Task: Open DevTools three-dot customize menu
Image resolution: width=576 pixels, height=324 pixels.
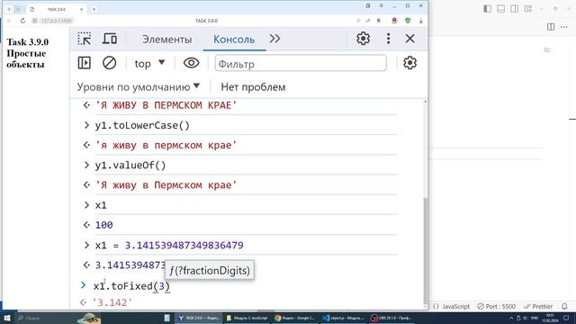Action: coord(388,39)
